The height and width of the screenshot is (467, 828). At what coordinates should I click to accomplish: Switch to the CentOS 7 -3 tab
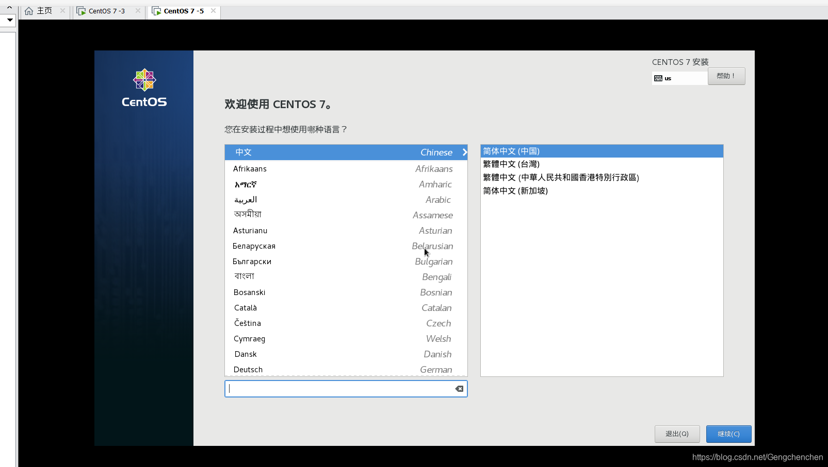[108, 11]
